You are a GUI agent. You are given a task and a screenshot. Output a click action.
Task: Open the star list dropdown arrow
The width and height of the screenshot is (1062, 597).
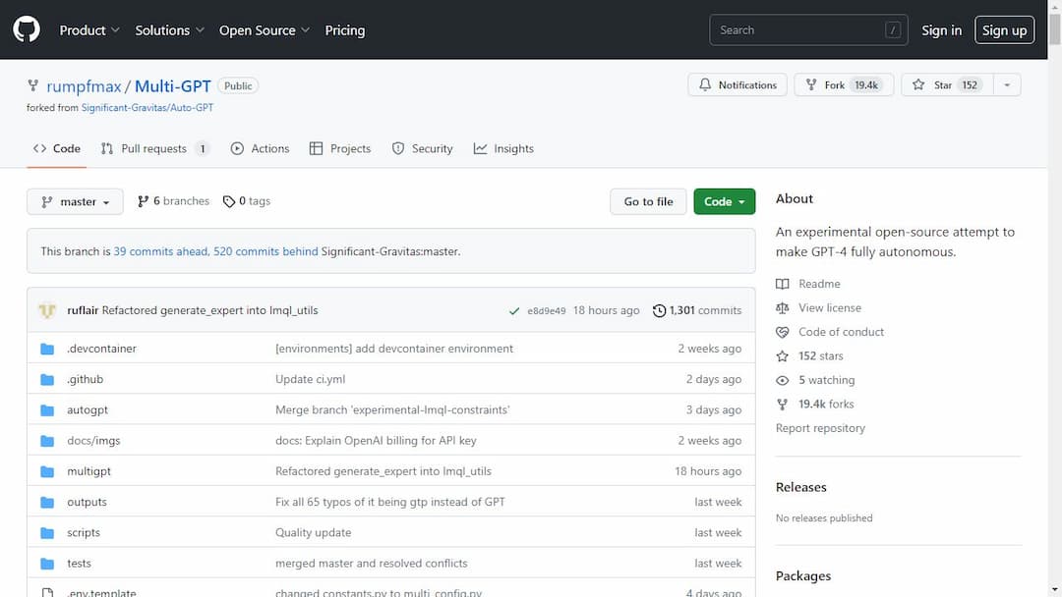click(x=1007, y=85)
